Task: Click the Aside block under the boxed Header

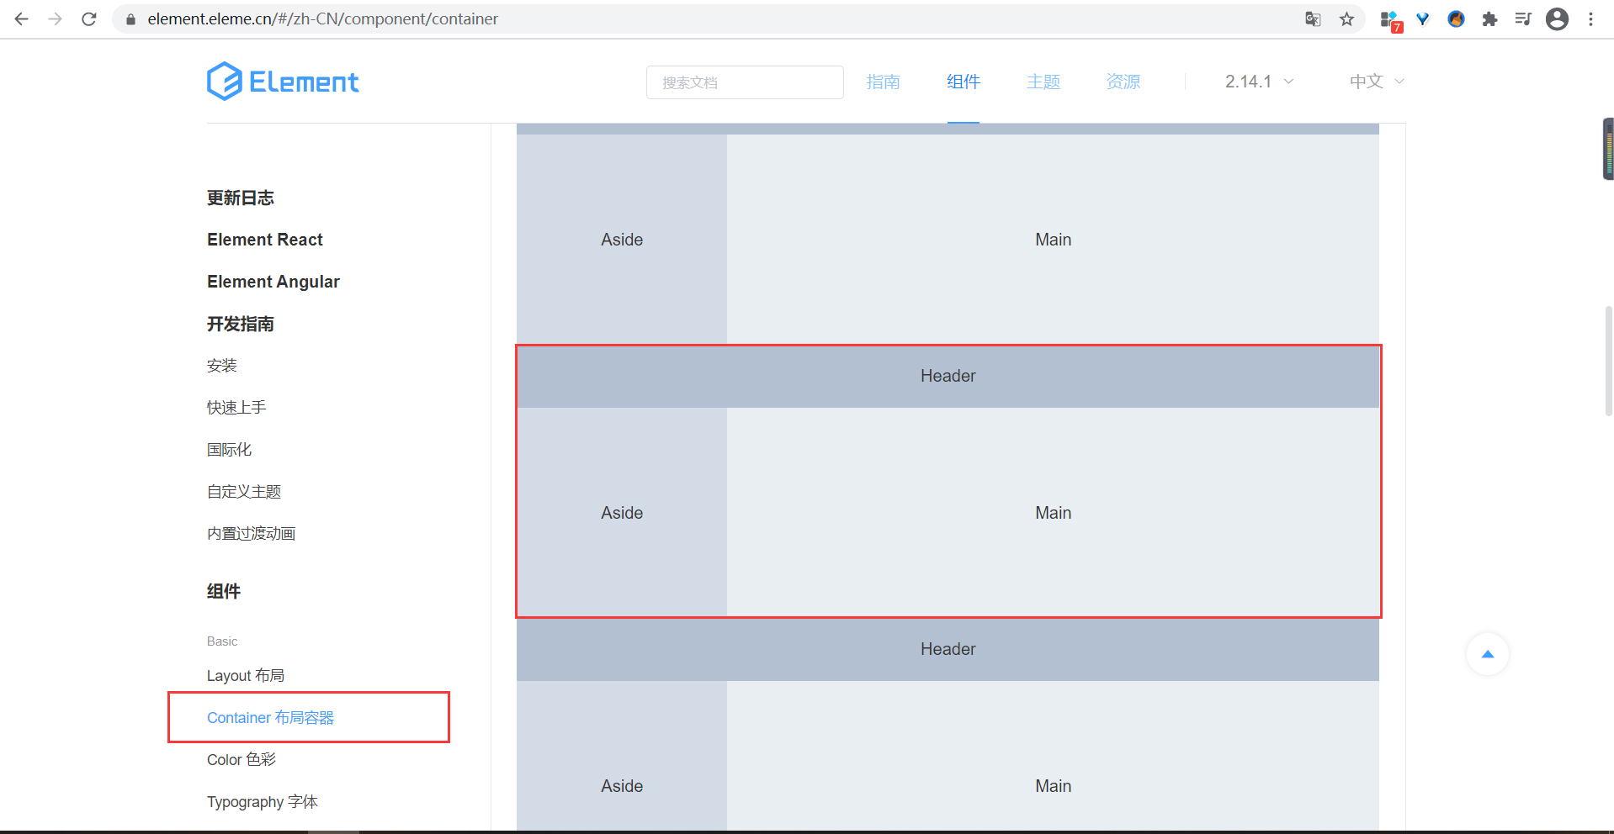Action: click(622, 513)
